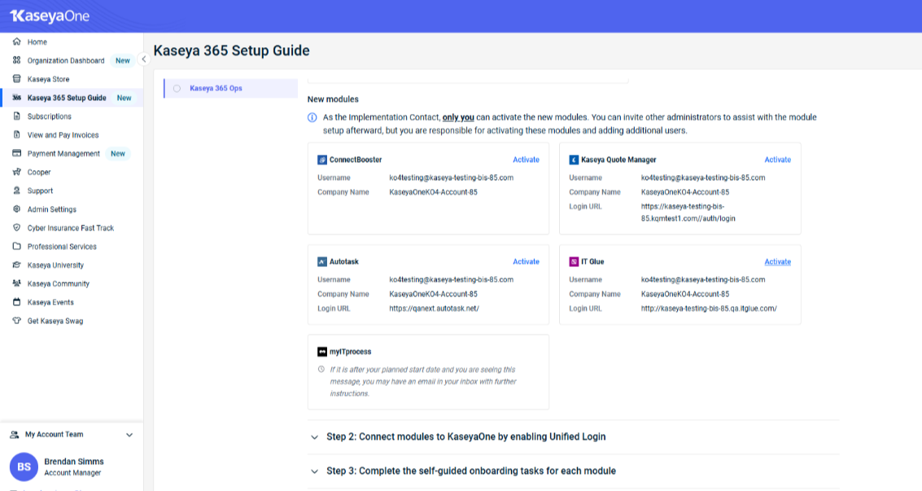Click the Cyber Insurance Fast Track shield icon
The width and height of the screenshot is (922, 491).
[x=16, y=227]
